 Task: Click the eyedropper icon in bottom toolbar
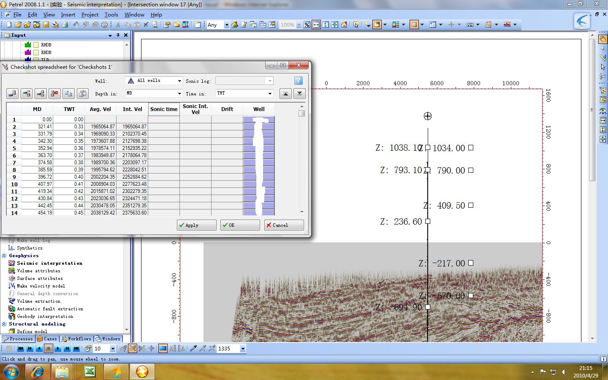coord(193,349)
